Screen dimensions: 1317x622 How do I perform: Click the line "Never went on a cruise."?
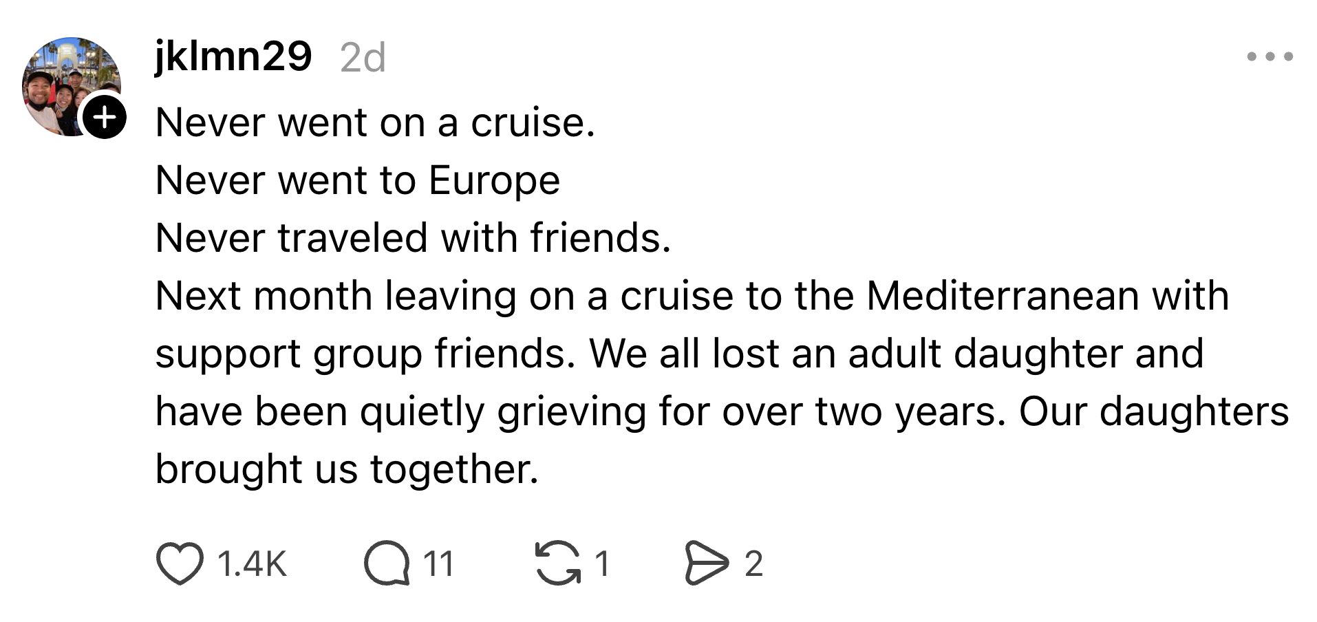[375, 123]
